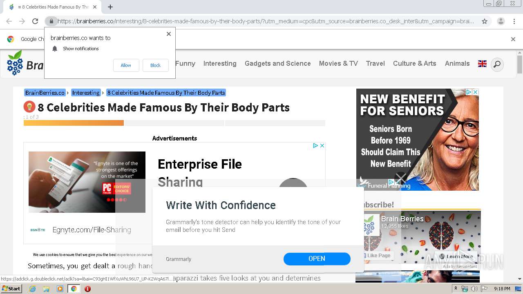The image size is (523, 294).
Task: Click the article title breadcrumb
Action: [166, 93]
